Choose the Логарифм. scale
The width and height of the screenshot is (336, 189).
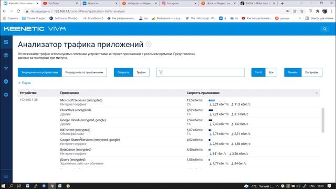[311, 72]
